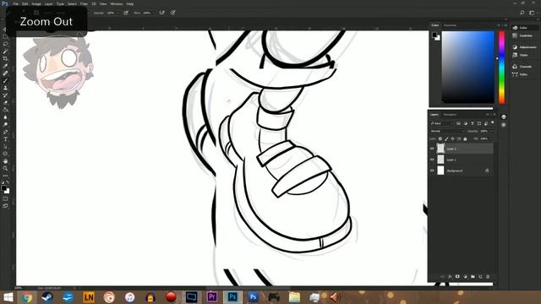The width and height of the screenshot is (541, 304).
Task: Select the Blur tool
Action: 6,117
